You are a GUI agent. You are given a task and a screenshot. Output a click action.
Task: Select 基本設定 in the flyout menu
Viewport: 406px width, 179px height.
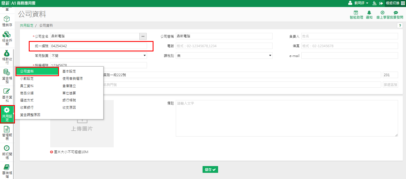(69, 71)
